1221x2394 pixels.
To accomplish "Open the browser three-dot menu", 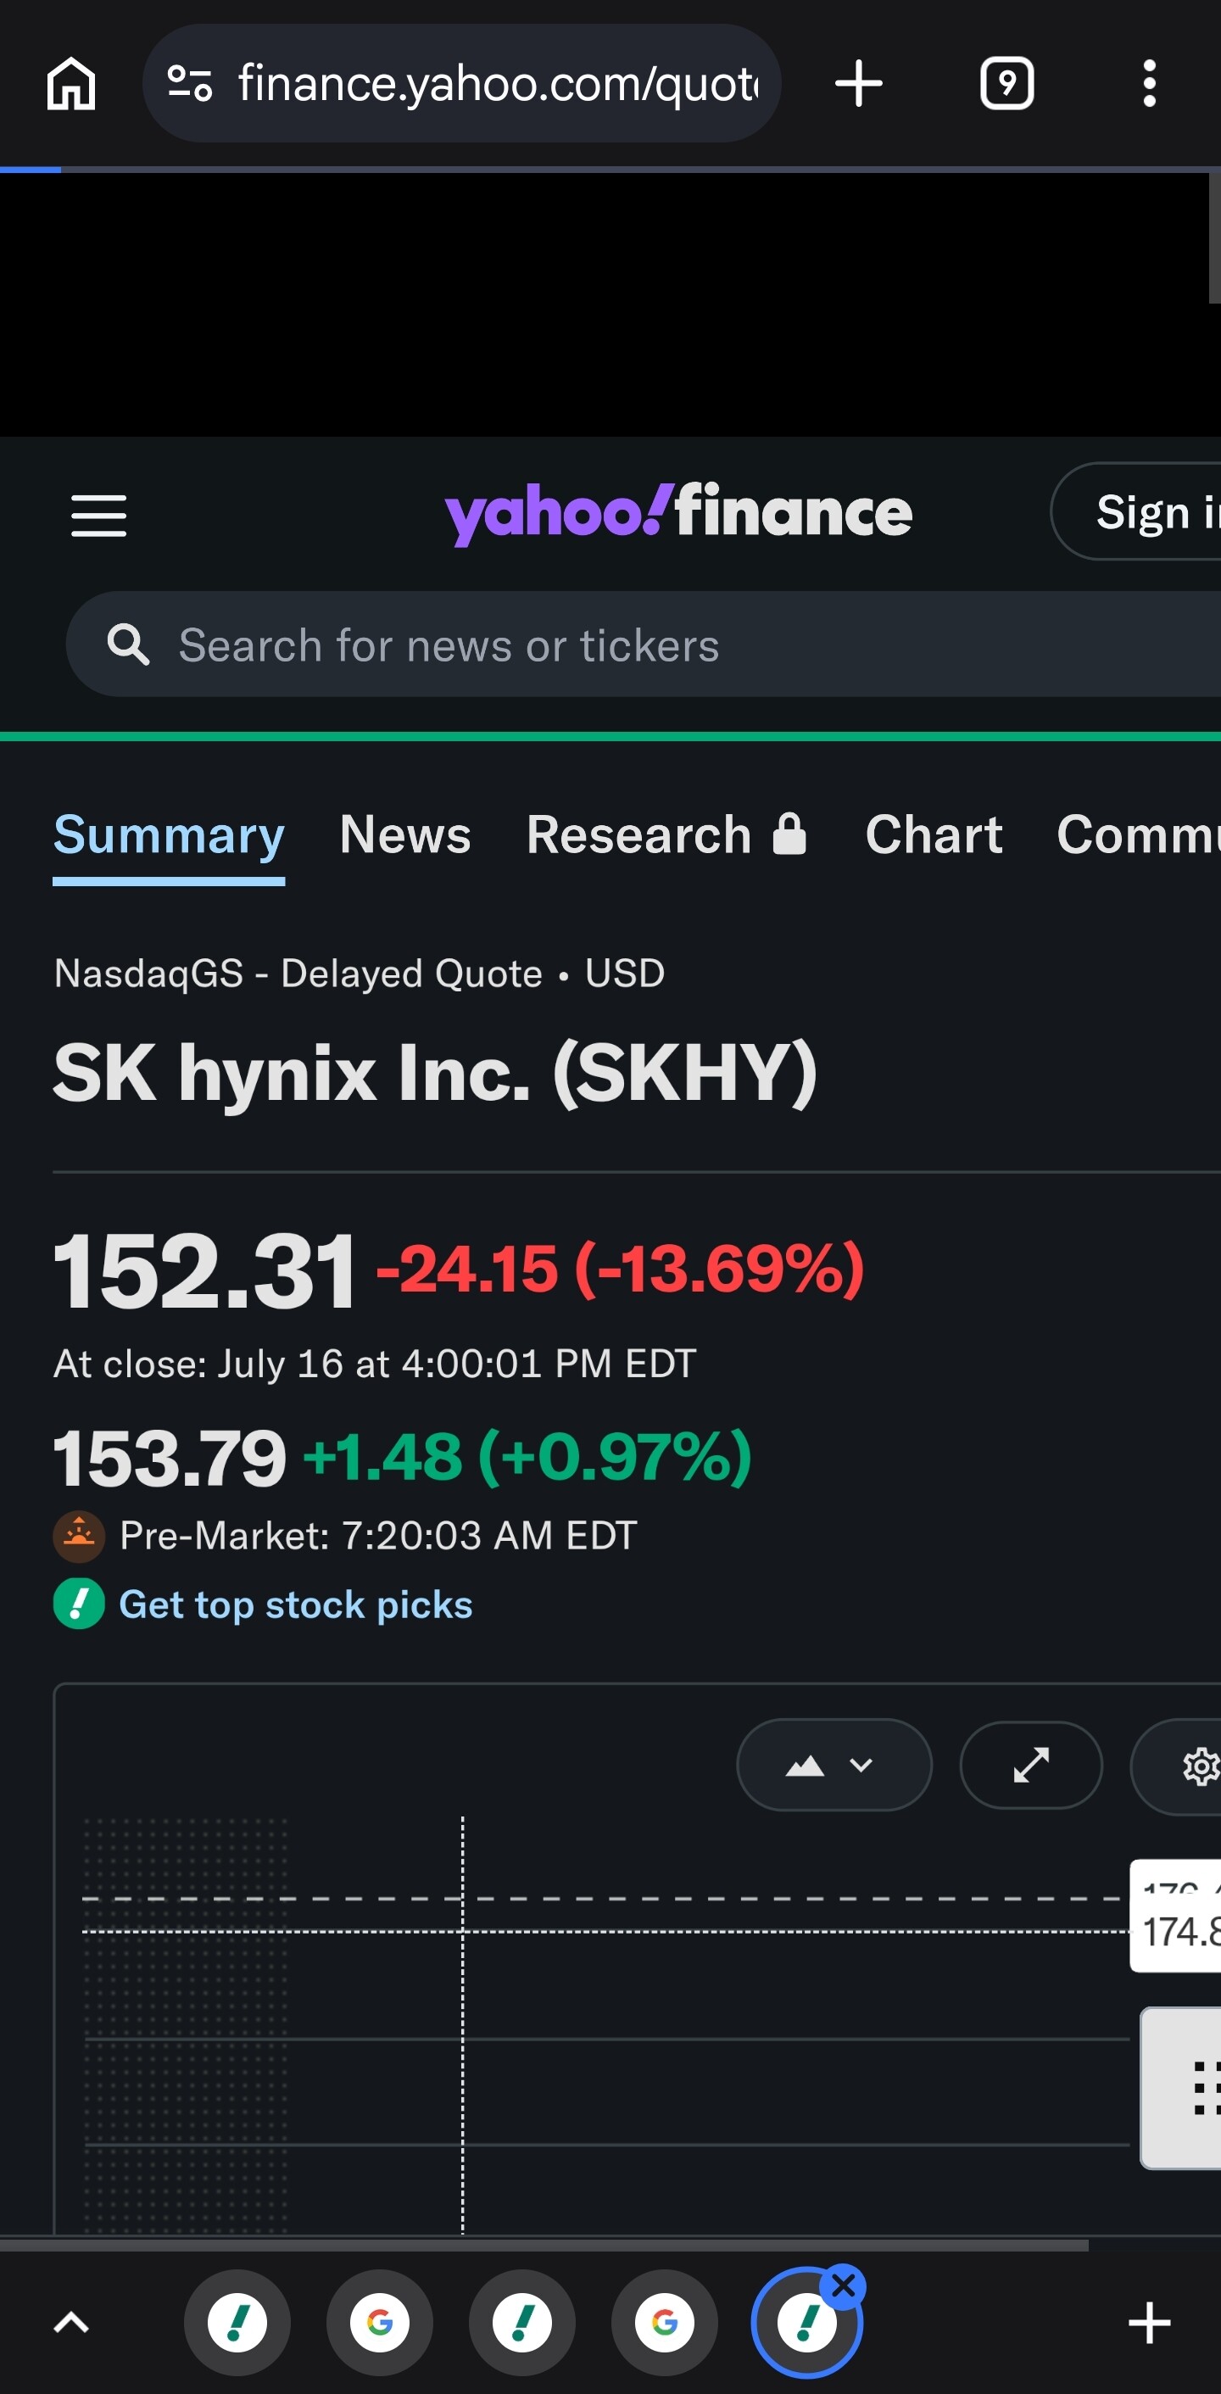I will [x=1150, y=84].
